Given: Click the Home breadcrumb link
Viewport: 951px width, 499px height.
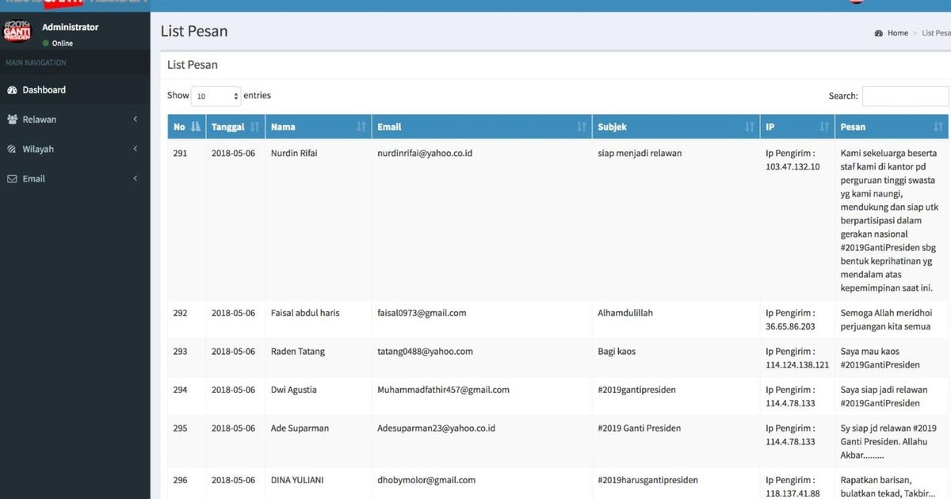Looking at the screenshot, I should [x=896, y=32].
